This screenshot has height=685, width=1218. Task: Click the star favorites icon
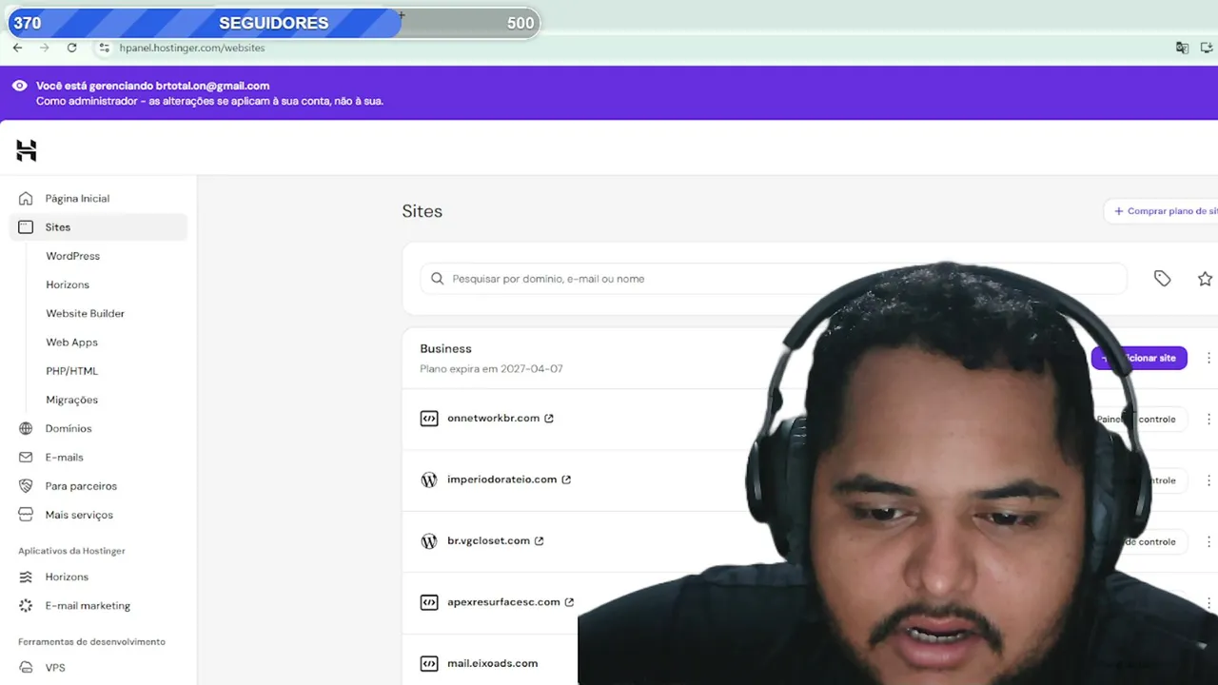[1205, 279]
